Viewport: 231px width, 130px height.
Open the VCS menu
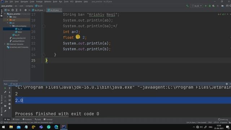click(72, 1)
